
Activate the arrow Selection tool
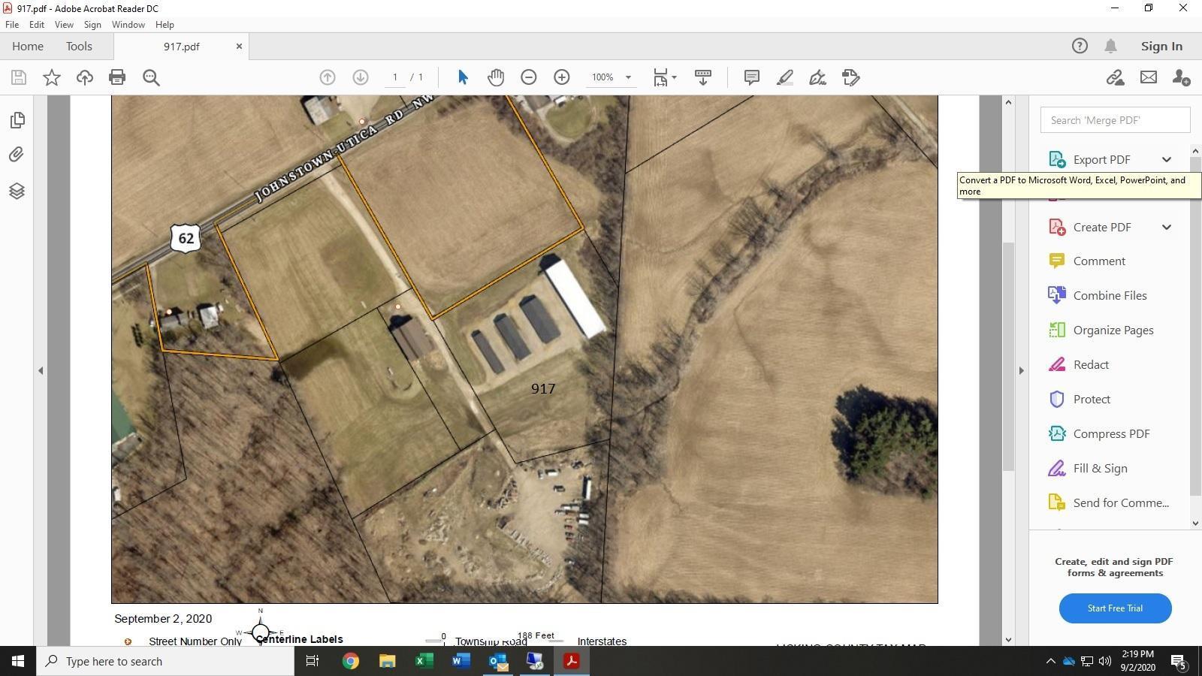coord(463,77)
